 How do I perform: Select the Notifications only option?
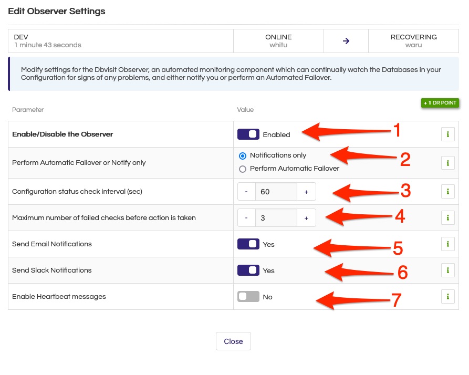242,155
